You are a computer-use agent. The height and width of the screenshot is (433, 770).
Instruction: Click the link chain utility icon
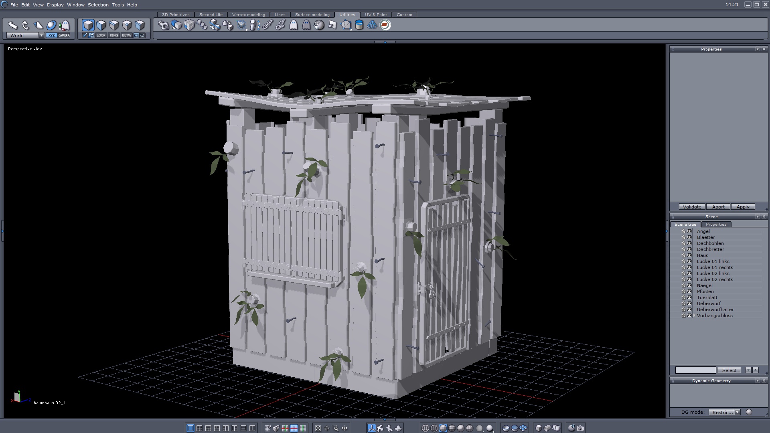[x=267, y=25]
